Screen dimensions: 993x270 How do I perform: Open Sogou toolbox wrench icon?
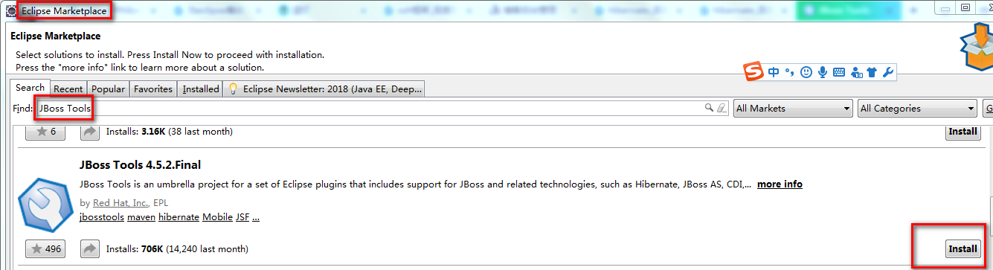[x=887, y=72]
